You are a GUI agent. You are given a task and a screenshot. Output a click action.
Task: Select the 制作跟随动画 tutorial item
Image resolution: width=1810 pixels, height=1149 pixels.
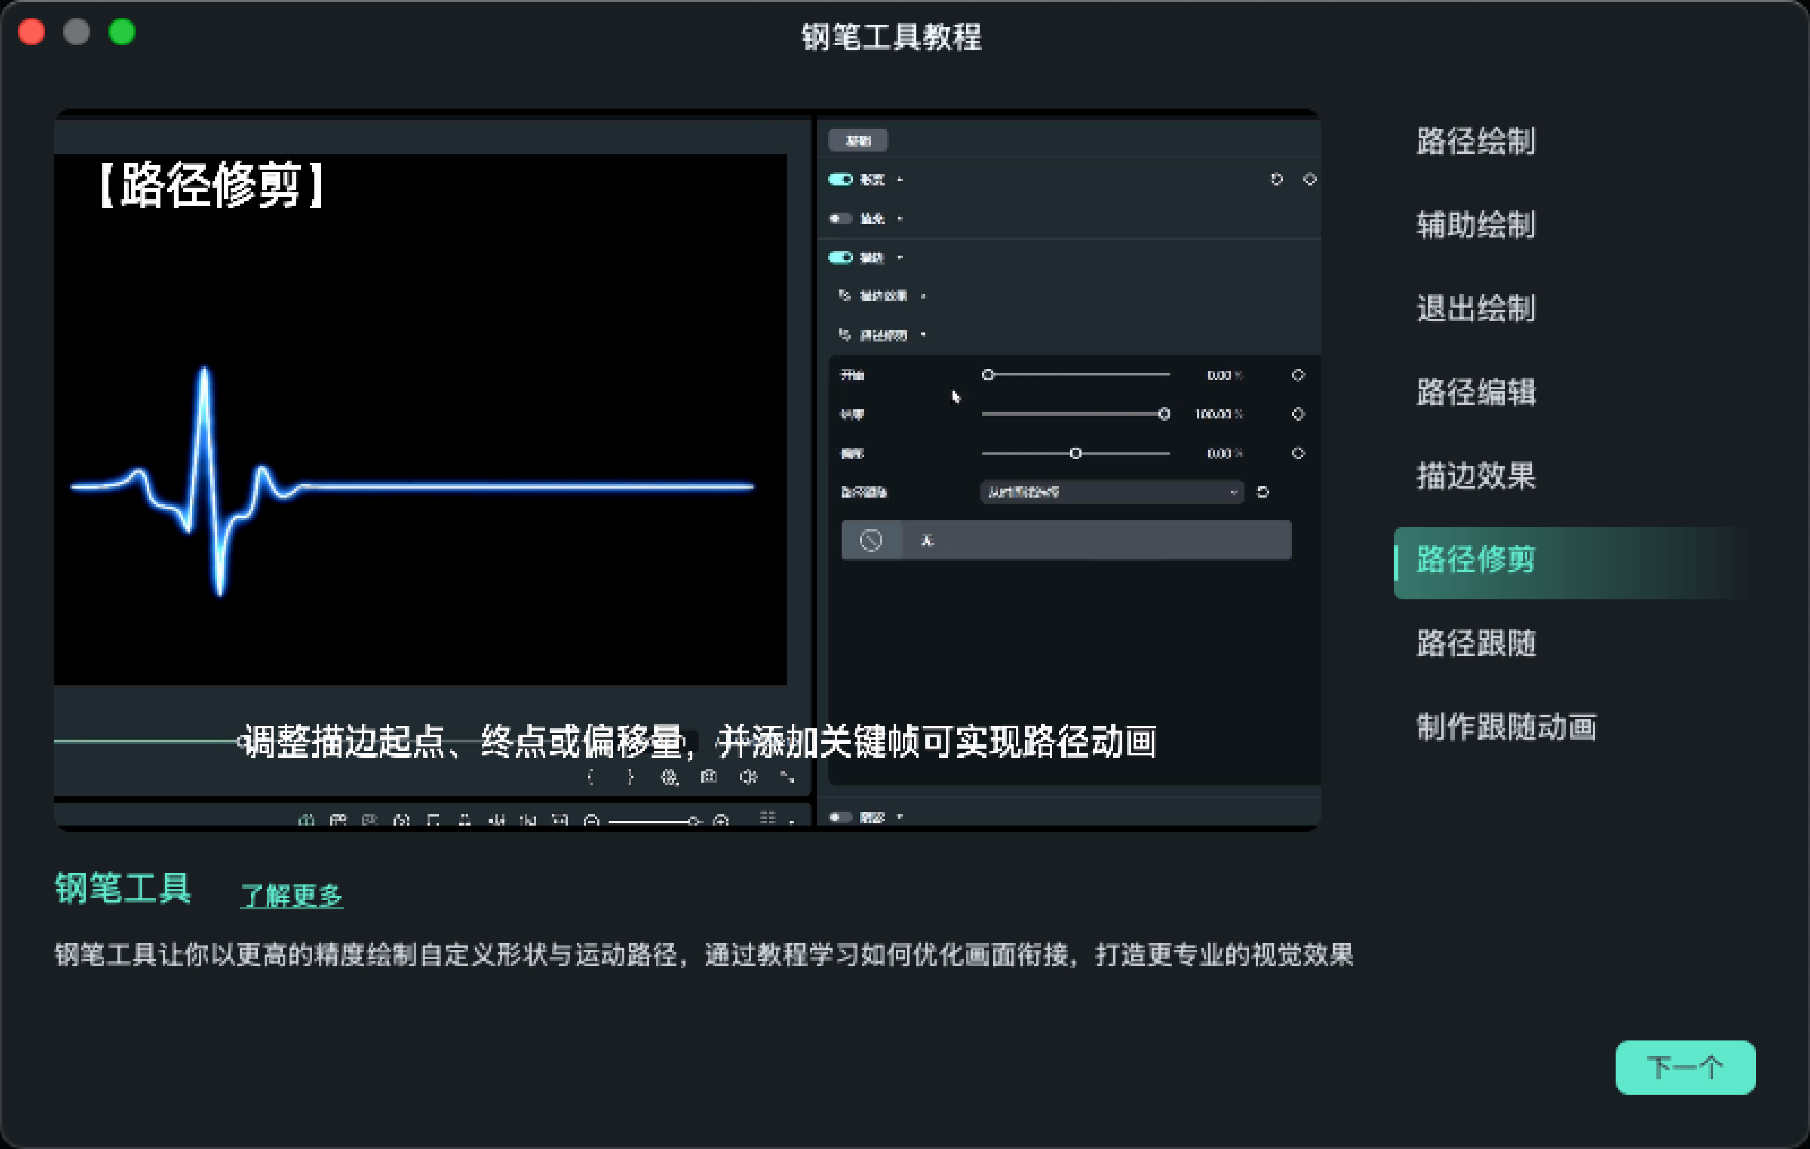(x=1506, y=727)
